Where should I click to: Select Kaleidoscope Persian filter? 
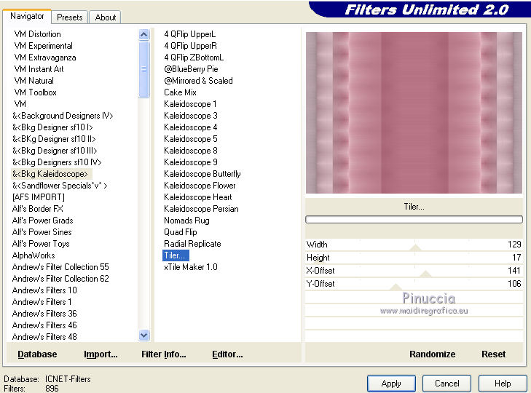click(x=201, y=209)
